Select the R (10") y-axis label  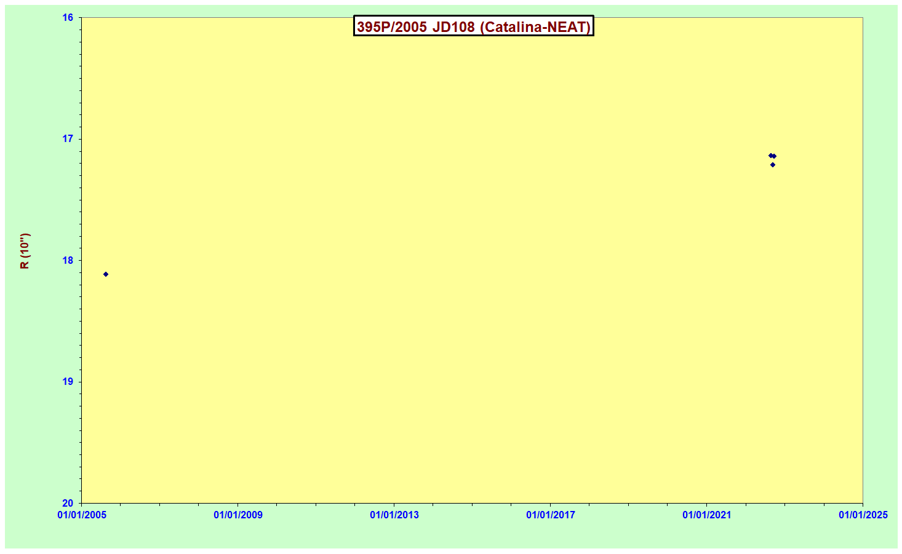tap(25, 251)
